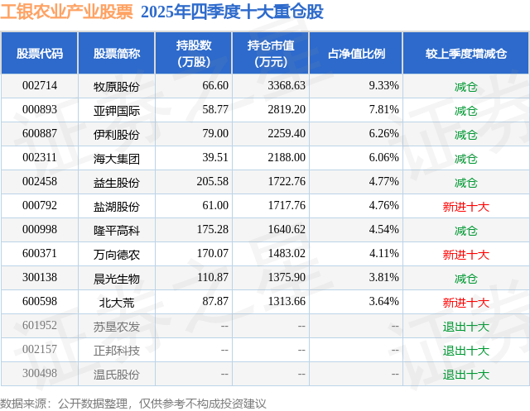
Task: Click stock name 益生股份
Action: [x=117, y=183]
